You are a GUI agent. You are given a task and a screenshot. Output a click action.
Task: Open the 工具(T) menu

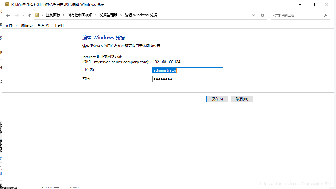tap(60, 25)
